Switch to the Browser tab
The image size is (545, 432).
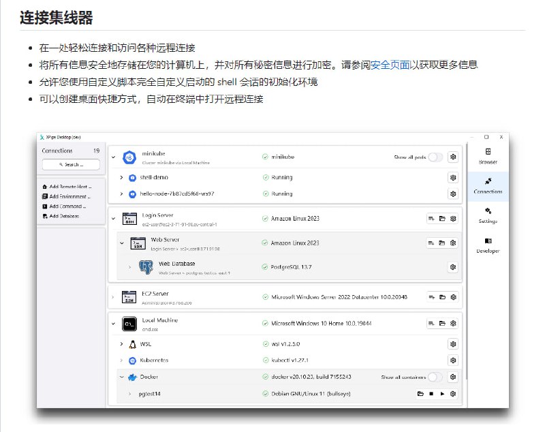[x=487, y=157]
